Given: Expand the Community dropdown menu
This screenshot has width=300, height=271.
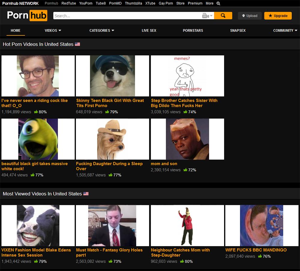Looking at the screenshot, I should click(285, 30).
